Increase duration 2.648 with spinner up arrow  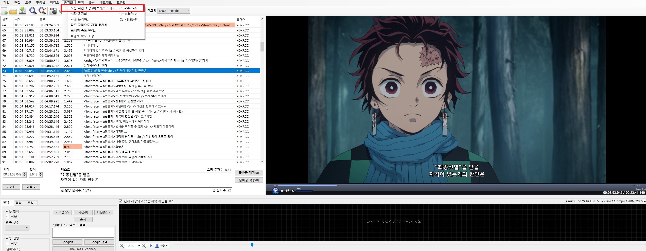[x=41, y=173]
